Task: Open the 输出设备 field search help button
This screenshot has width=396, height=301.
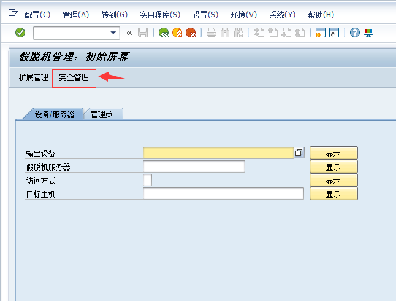Action: 299,153
